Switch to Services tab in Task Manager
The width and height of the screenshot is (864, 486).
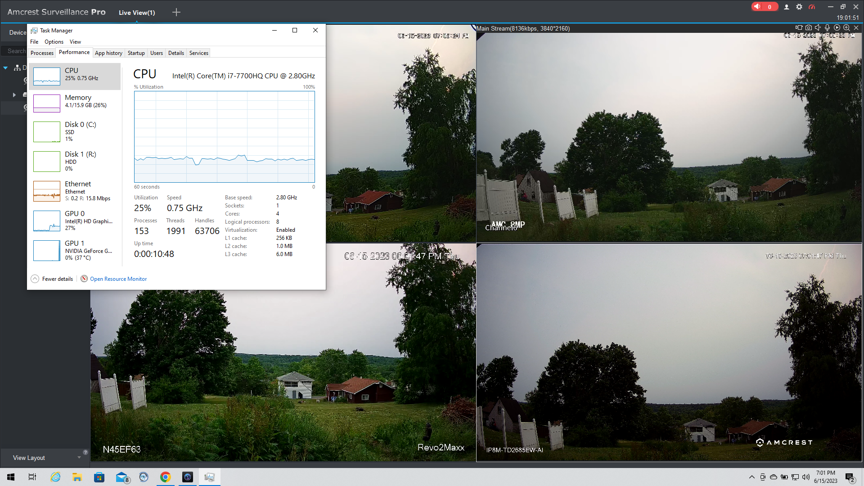(x=198, y=53)
